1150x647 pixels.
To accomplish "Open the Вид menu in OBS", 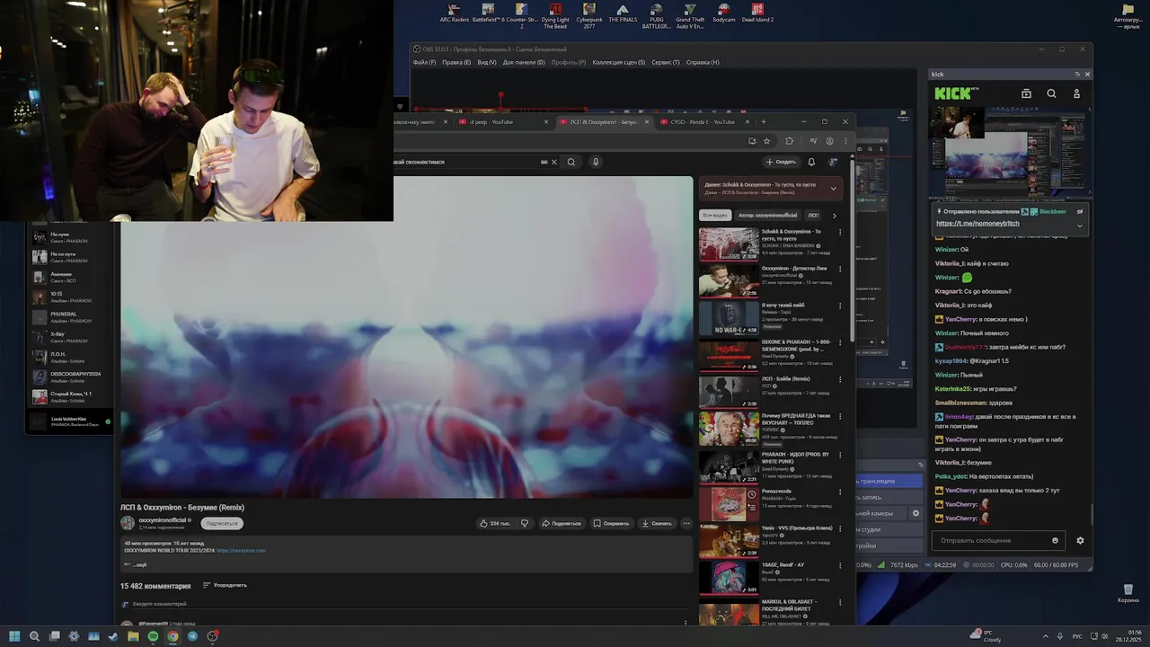I will point(486,62).
